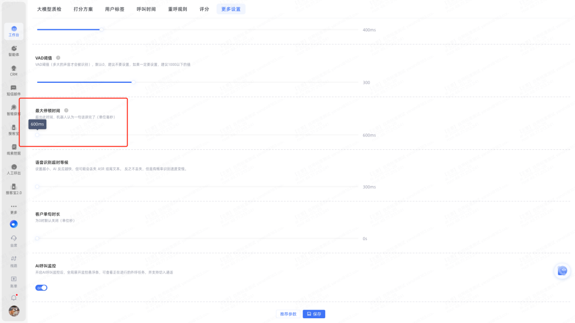
Task: Expand 更多 menu in the sidebar
Action: click(x=14, y=208)
